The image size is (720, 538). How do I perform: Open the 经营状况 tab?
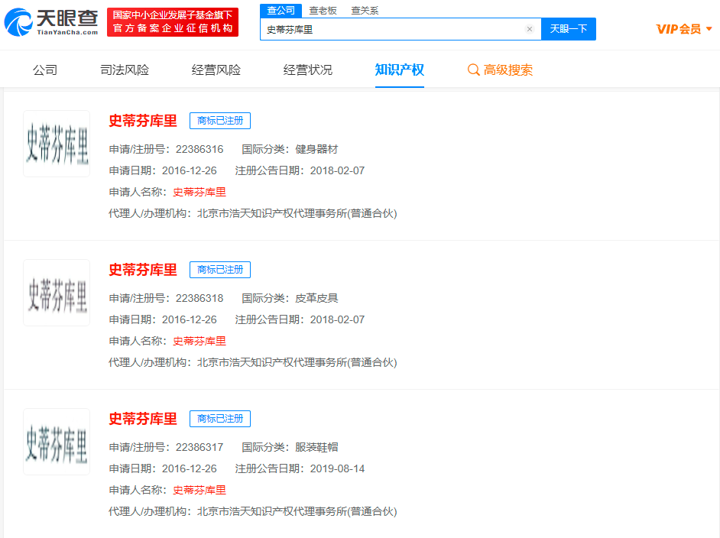click(308, 70)
